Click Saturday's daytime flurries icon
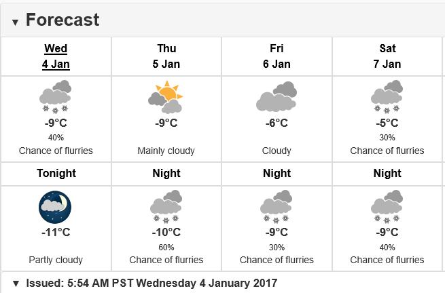The image size is (445, 293). 387,97
